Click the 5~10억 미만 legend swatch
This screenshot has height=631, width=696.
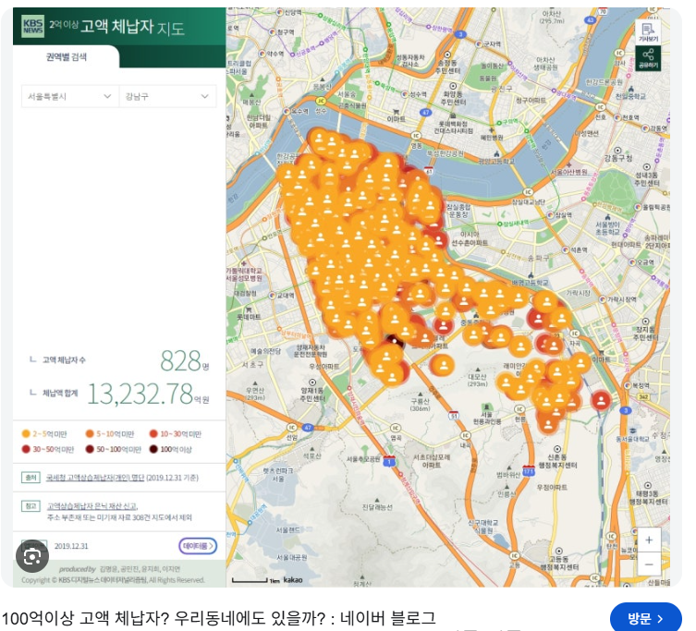tap(90, 433)
